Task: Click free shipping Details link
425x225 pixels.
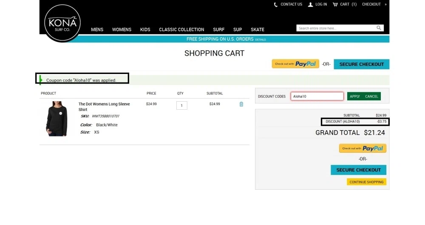Action: [261, 40]
